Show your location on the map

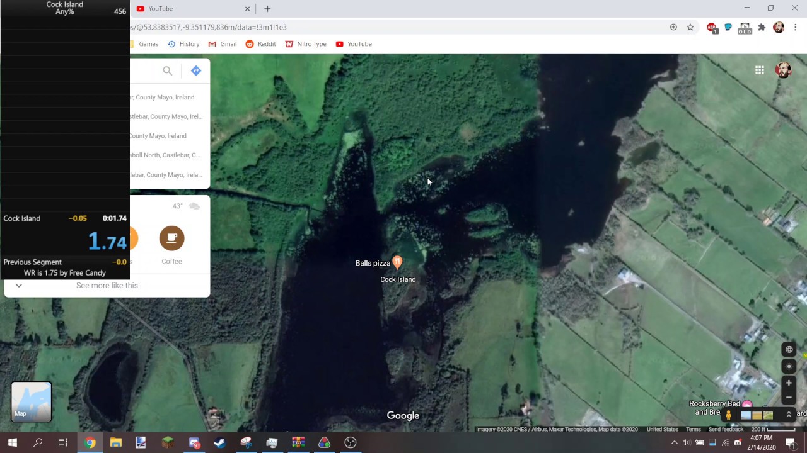[789, 366]
